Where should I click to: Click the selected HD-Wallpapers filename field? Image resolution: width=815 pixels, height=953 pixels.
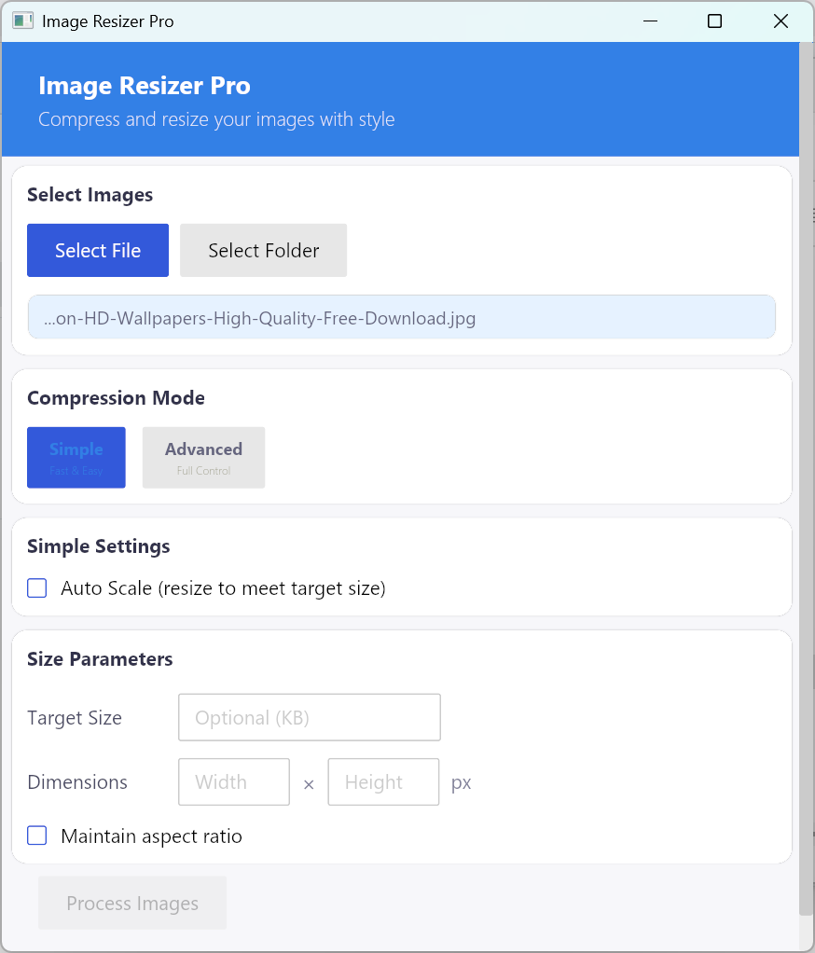(401, 317)
